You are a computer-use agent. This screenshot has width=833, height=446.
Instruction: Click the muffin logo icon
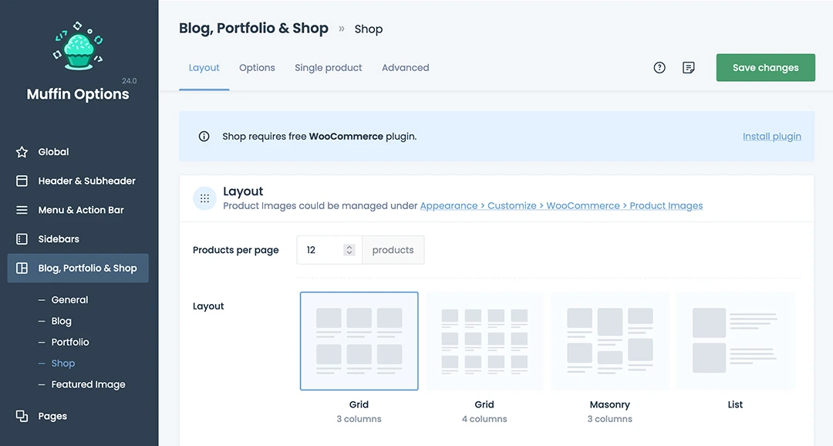78,48
